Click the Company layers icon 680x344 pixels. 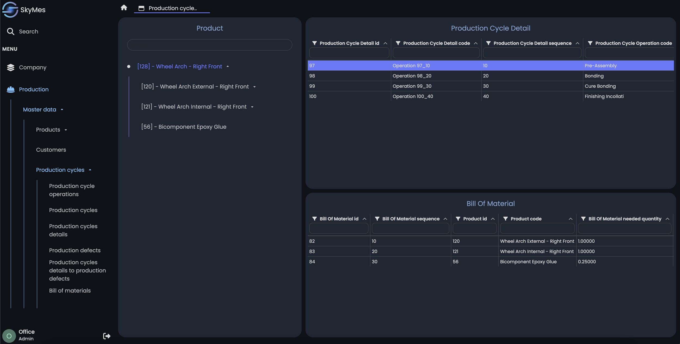coord(11,67)
